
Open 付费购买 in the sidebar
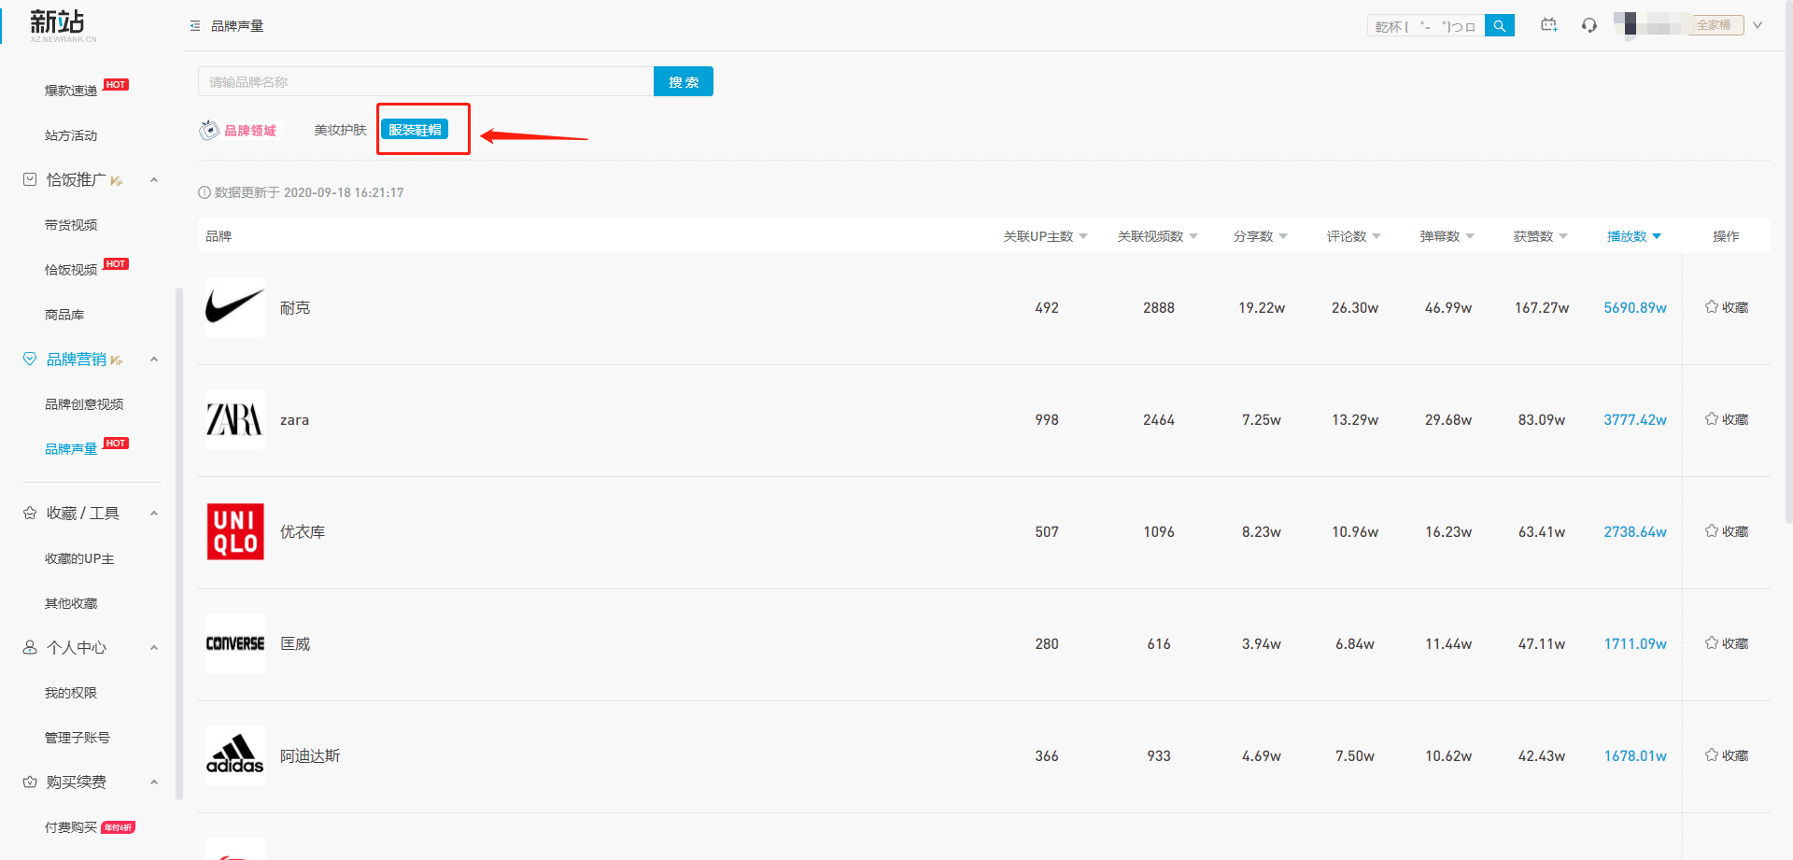point(71,827)
